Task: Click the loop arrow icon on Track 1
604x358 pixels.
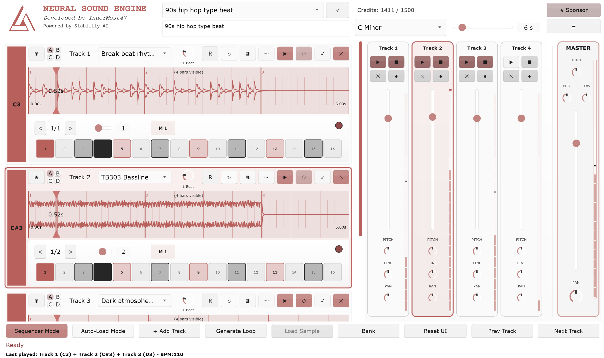Action: click(x=229, y=54)
